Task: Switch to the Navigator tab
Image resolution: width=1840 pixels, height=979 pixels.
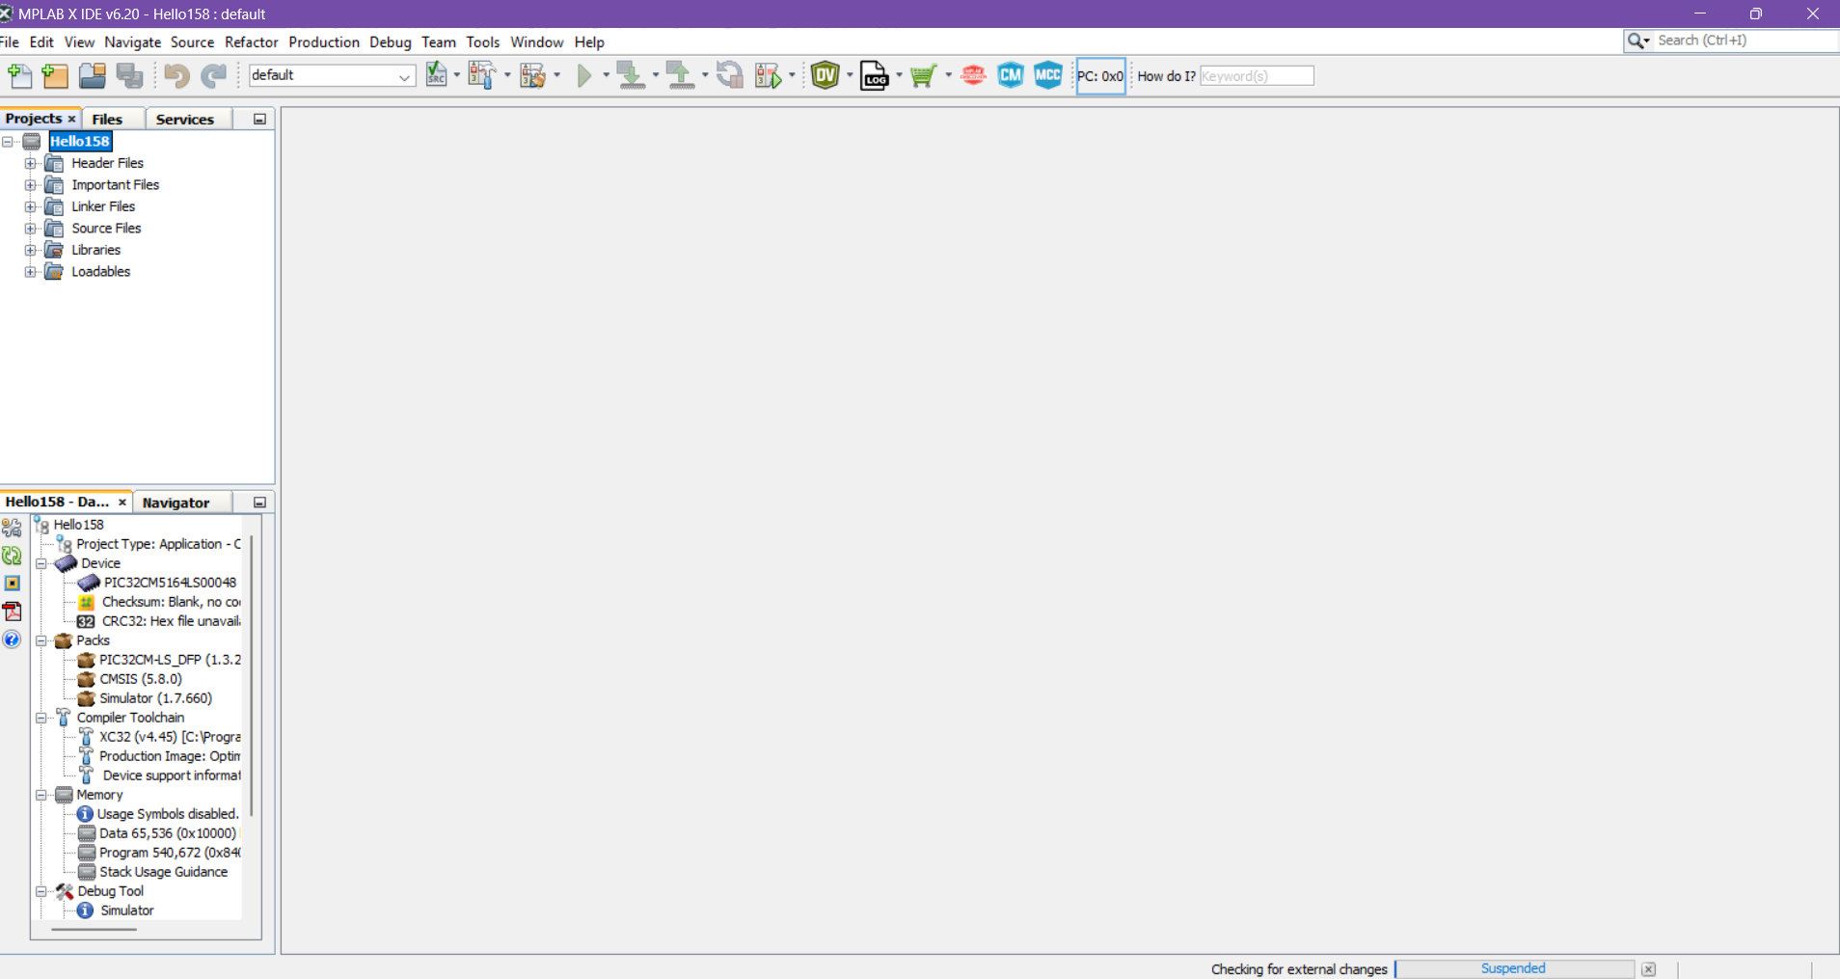Action: coord(176,503)
